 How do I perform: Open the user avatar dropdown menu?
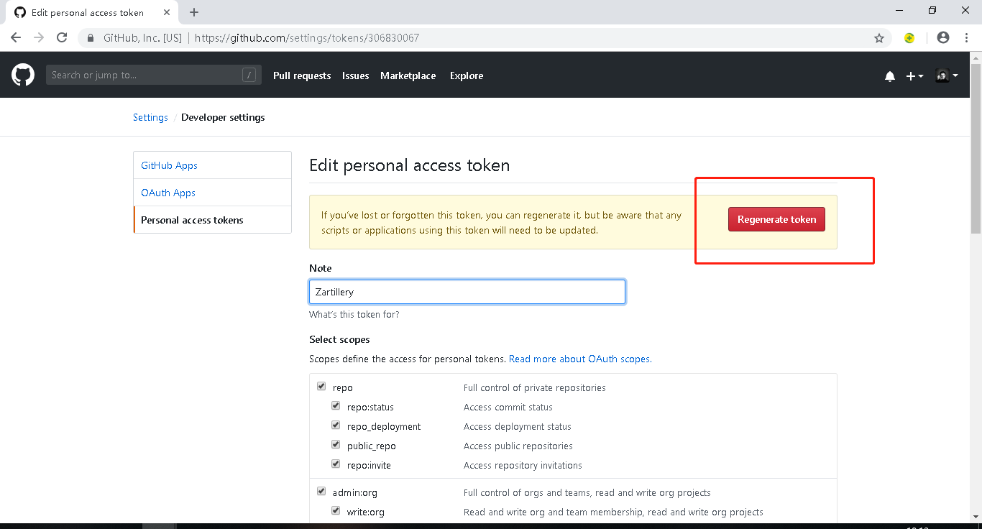tap(946, 75)
